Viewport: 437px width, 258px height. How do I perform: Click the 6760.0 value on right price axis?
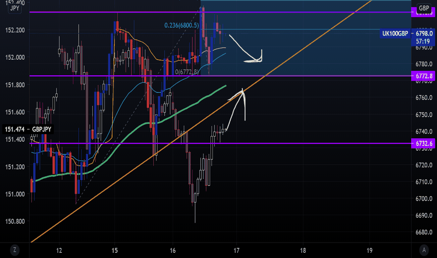[x=424, y=98]
